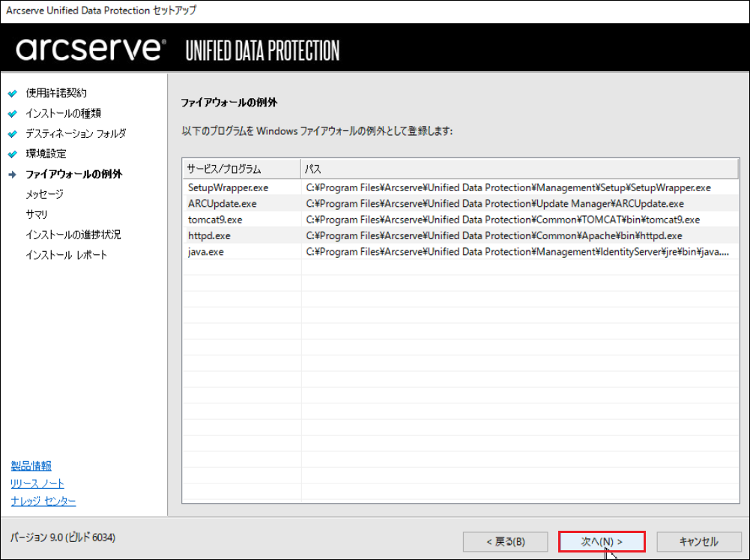Click the ファイアウォールの例外 page heading
Viewport: 750px width, 560px height.
[x=229, y=103]
